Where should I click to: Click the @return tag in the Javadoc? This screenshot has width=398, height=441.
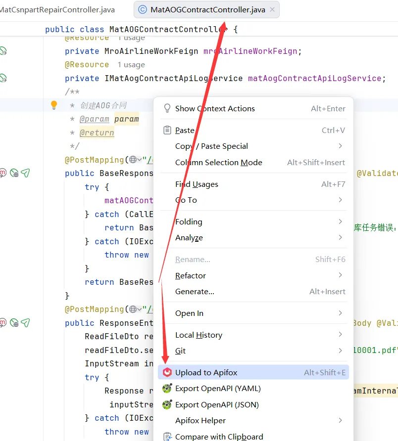pyautogui.click(x=97, y=132)
